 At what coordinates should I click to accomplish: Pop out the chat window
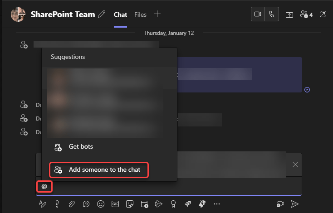[323, 14]
